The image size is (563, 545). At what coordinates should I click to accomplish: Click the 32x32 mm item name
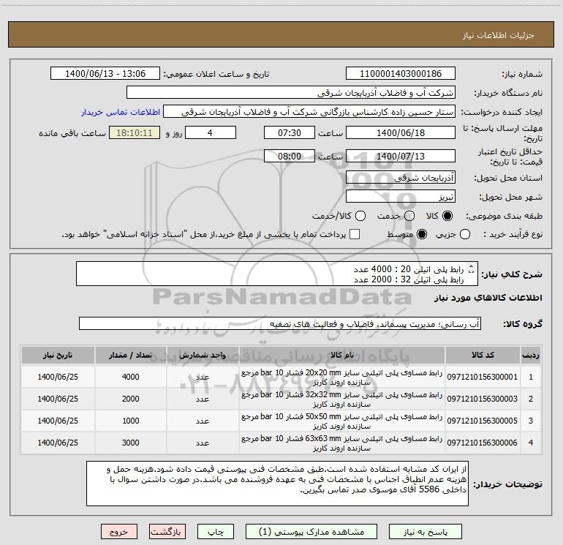click(342, 399)
